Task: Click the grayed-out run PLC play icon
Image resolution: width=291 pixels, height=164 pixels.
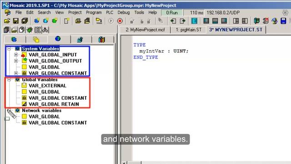Action: 111,21
